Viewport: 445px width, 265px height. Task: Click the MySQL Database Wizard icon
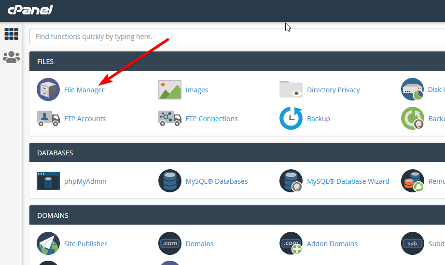coord(291,181)
